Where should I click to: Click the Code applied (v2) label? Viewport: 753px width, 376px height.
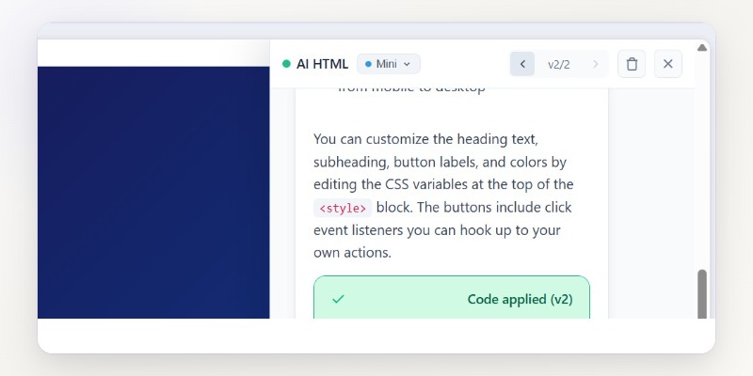pyautogui.click(x=520, y=299)
